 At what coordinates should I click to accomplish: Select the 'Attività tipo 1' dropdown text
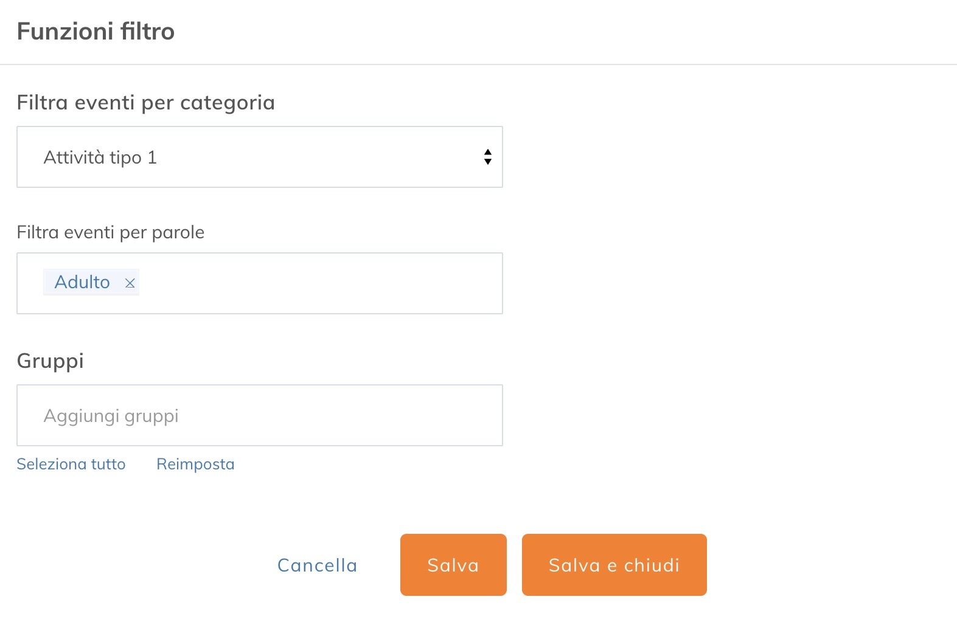tap(100, 157)
